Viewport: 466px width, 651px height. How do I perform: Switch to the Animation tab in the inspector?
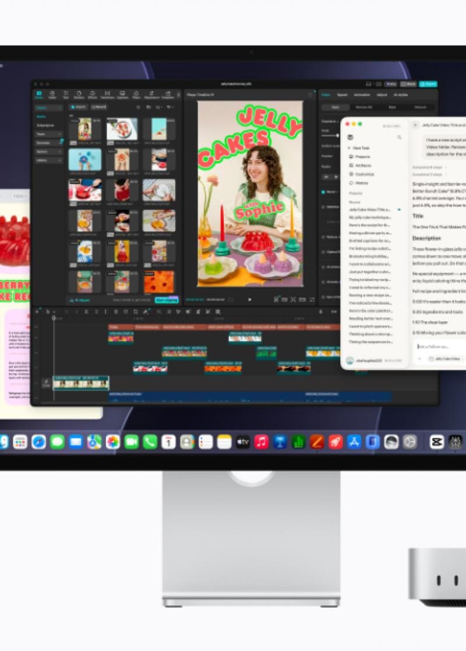(x=361, y=94)
